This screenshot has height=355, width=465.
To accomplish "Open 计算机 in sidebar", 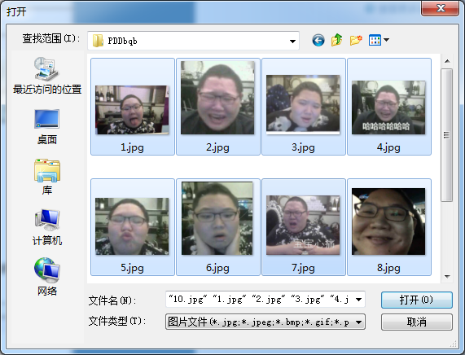I will point(47,227).
